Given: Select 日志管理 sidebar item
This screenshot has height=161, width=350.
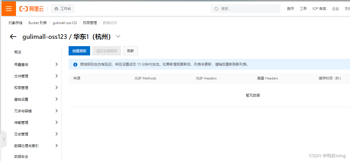Looking at the screenshot, I should click(x=21, y=134).
